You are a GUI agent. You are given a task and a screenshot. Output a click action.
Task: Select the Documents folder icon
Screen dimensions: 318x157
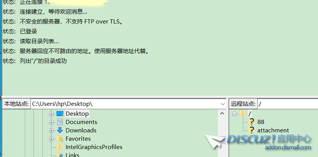(60, 122)
